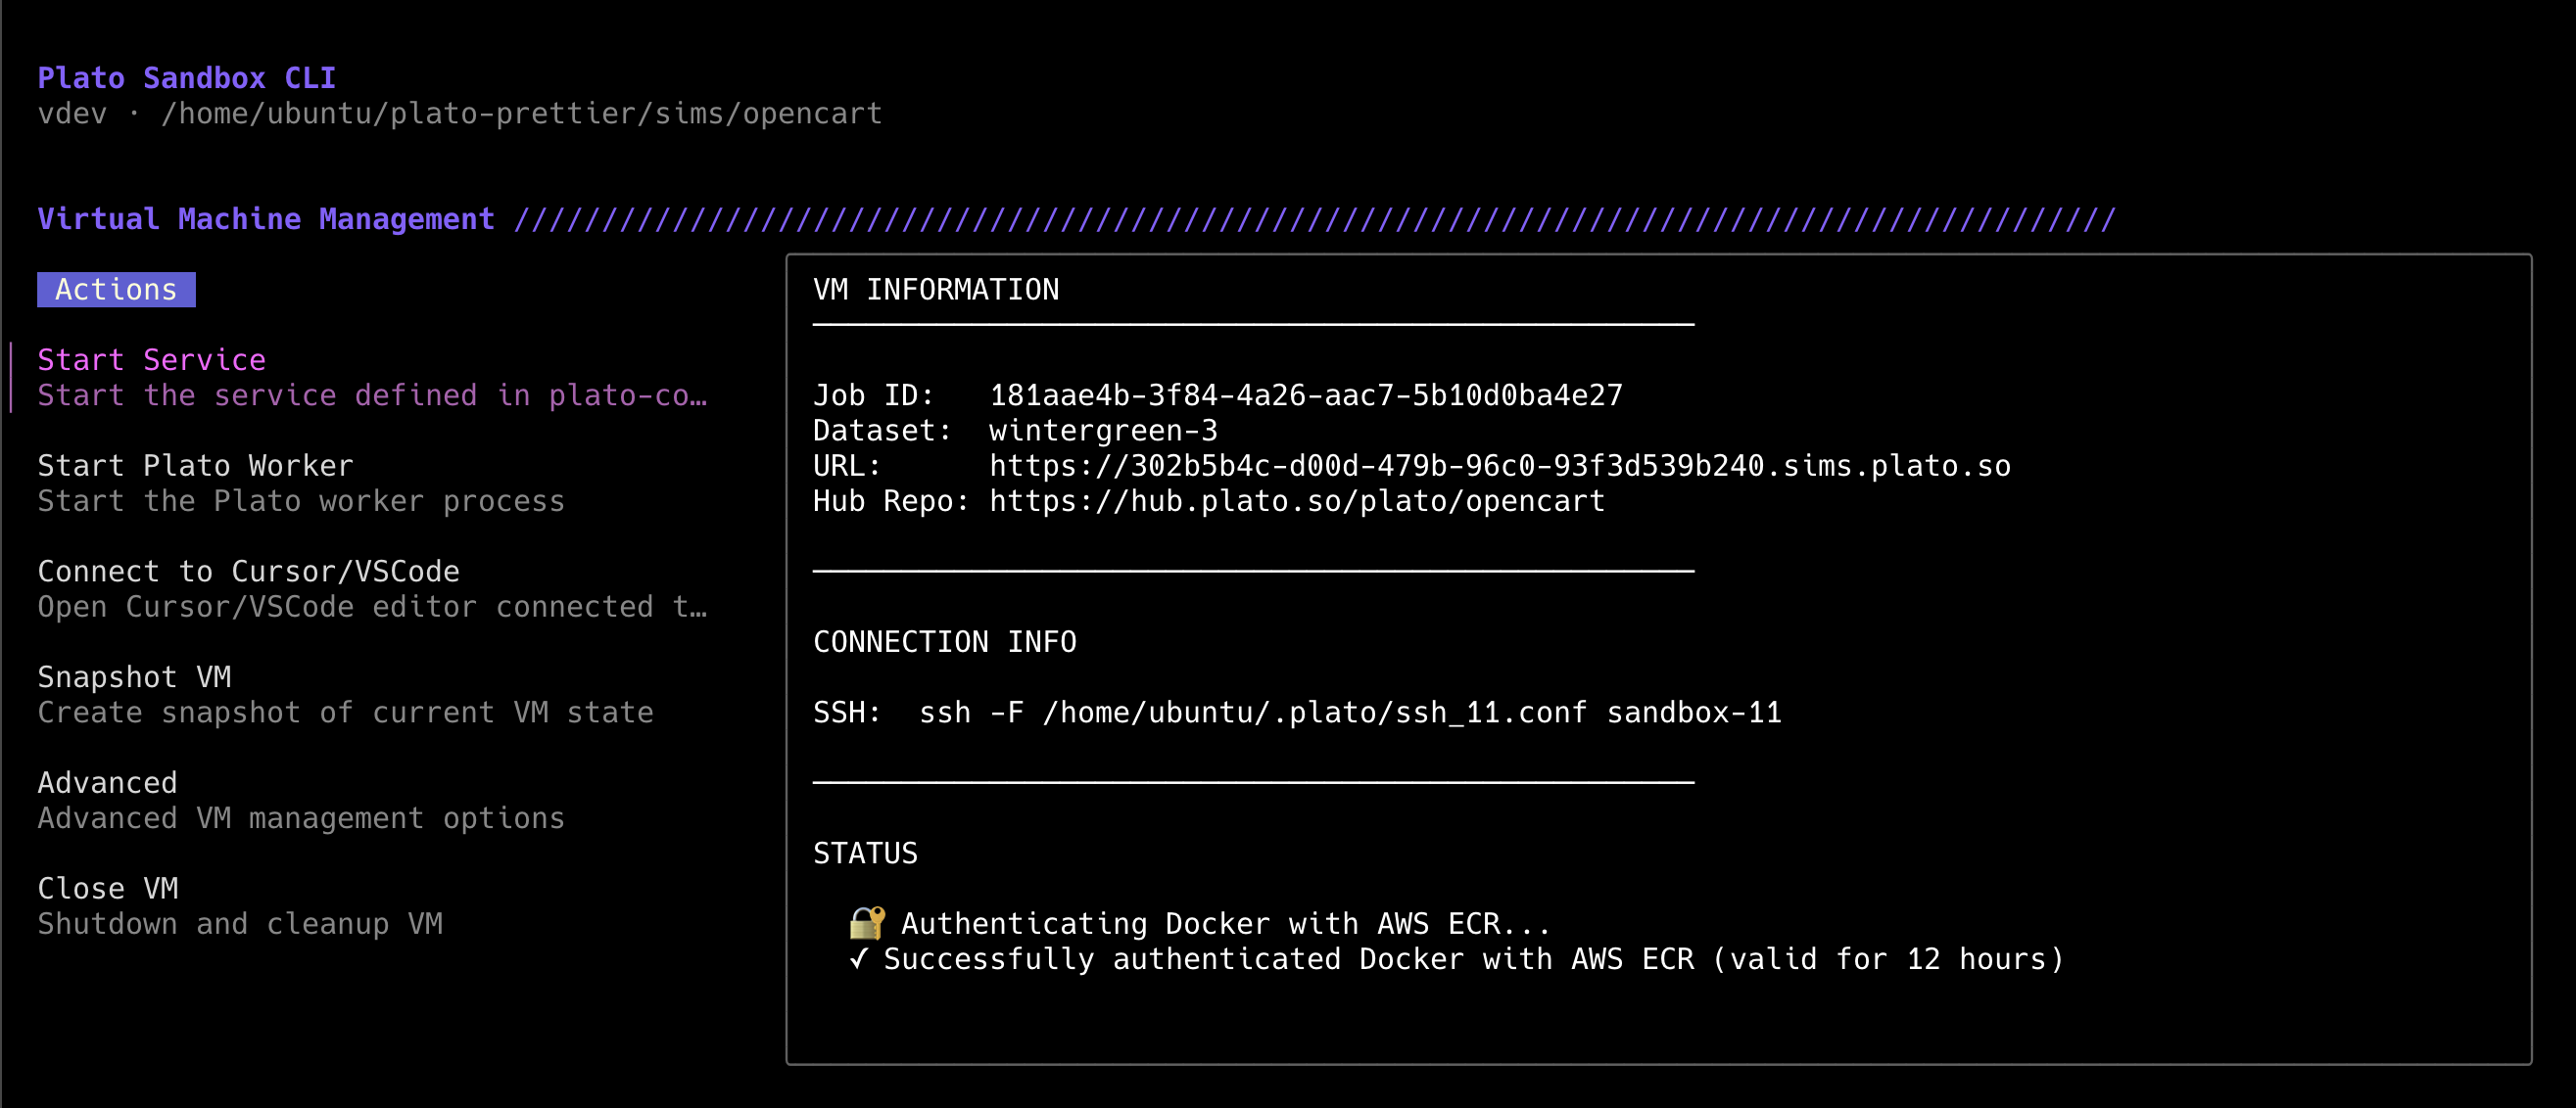Click the CONNECTION INFO section header

944,641
